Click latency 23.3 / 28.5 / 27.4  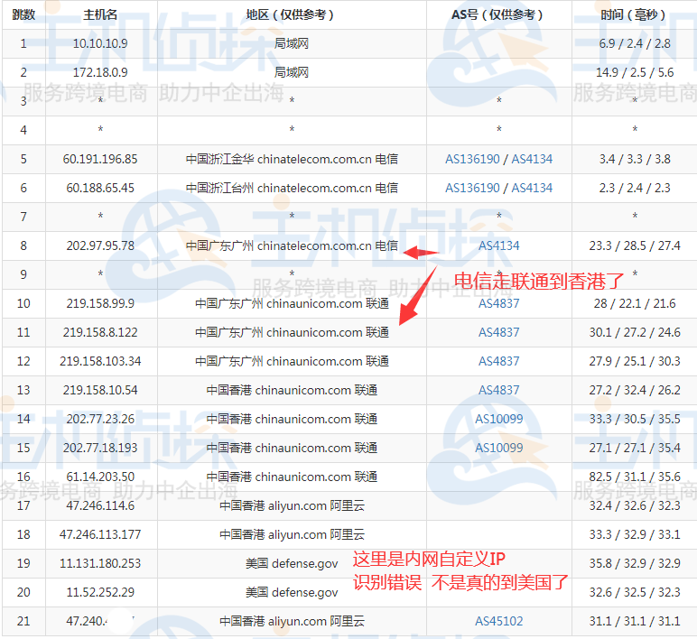pyautogui.click(x=635, y=245)
